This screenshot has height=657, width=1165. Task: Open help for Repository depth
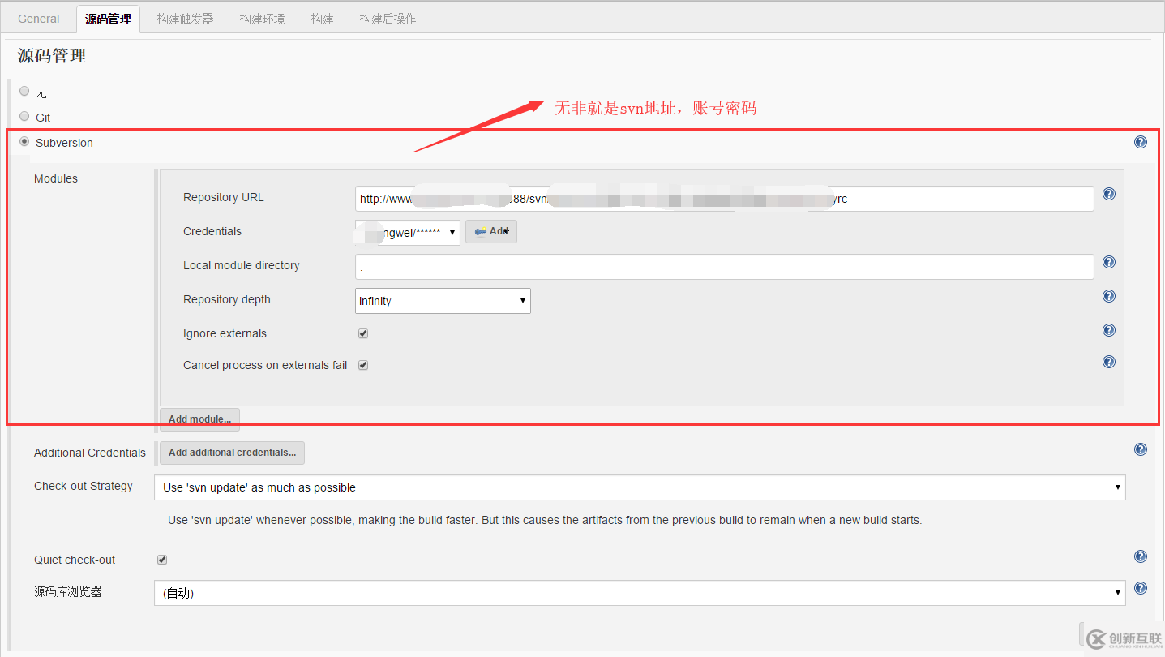[x=1109, y=296]
